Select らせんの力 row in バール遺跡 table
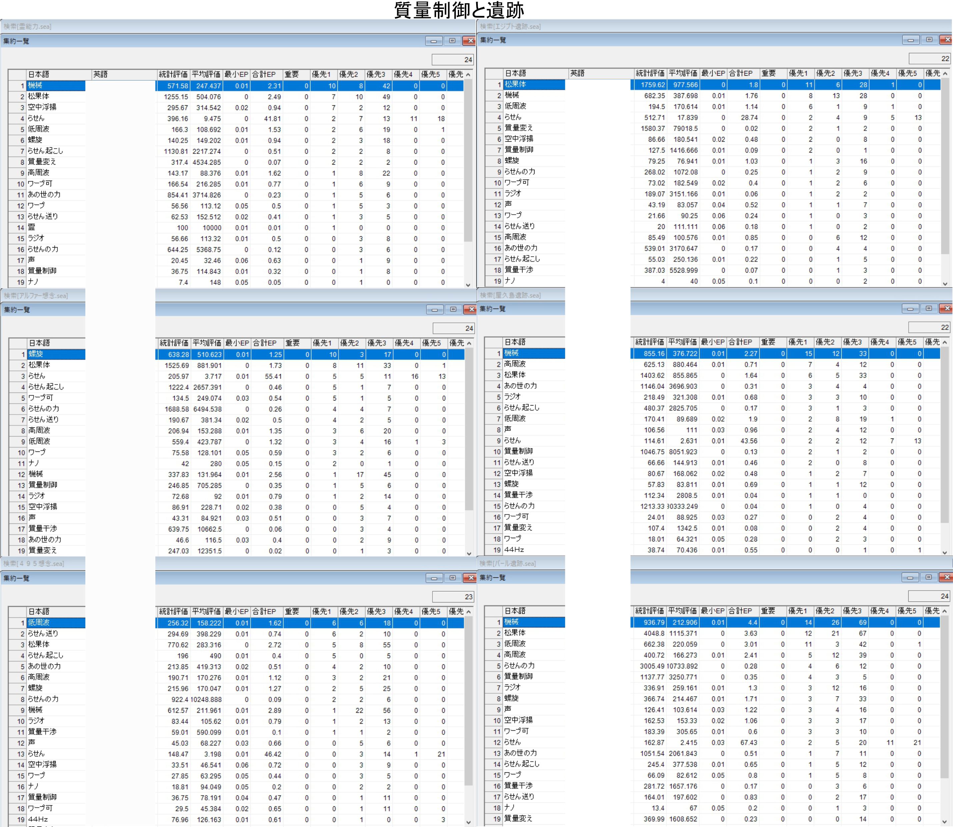The image size is (953, 827). [x=519, y=666]
